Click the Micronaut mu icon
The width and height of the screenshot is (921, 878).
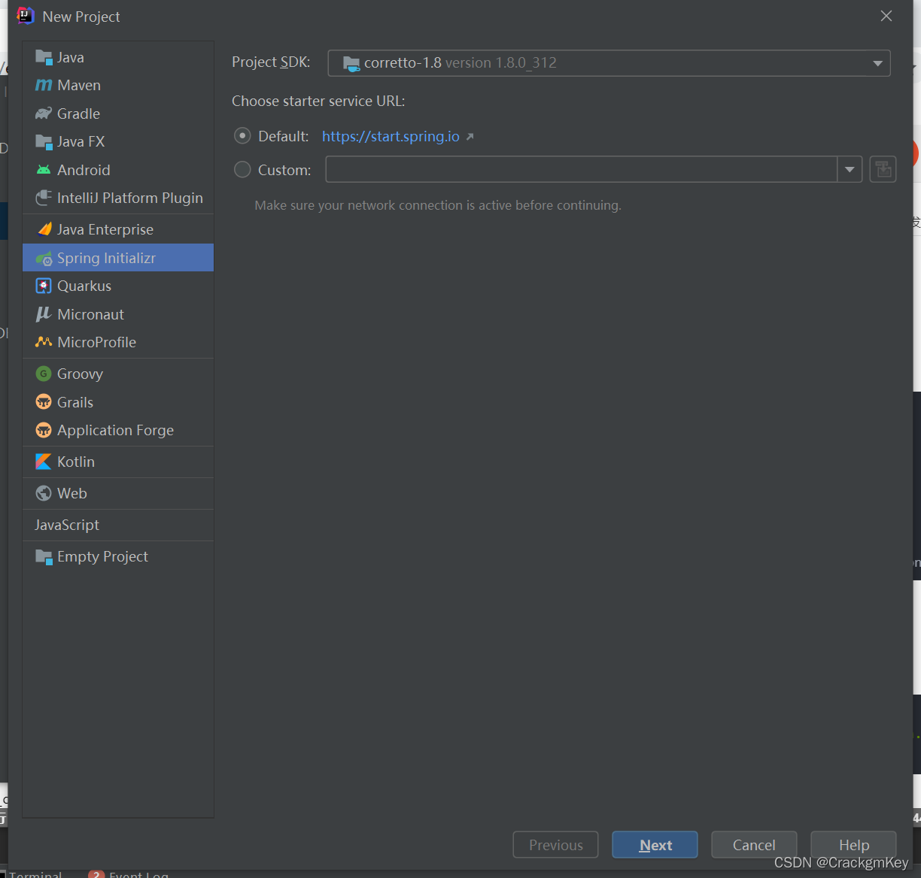point(44,314)
